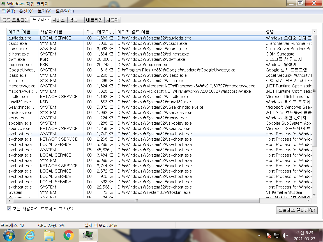Switch to 네트워킹 tab
The height and width of the screenshot is (242, 323).
click(94, 20)
